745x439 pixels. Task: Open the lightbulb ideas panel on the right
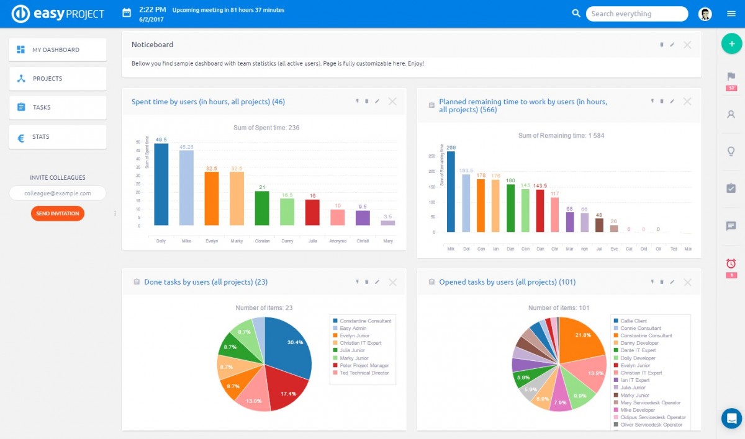(731, 151)
